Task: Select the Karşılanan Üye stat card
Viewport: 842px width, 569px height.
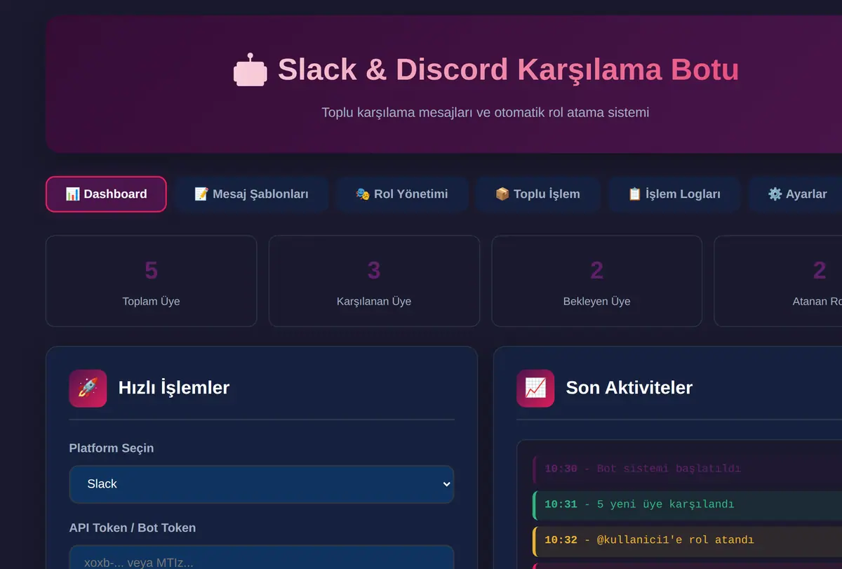Action: click(374, 281)
